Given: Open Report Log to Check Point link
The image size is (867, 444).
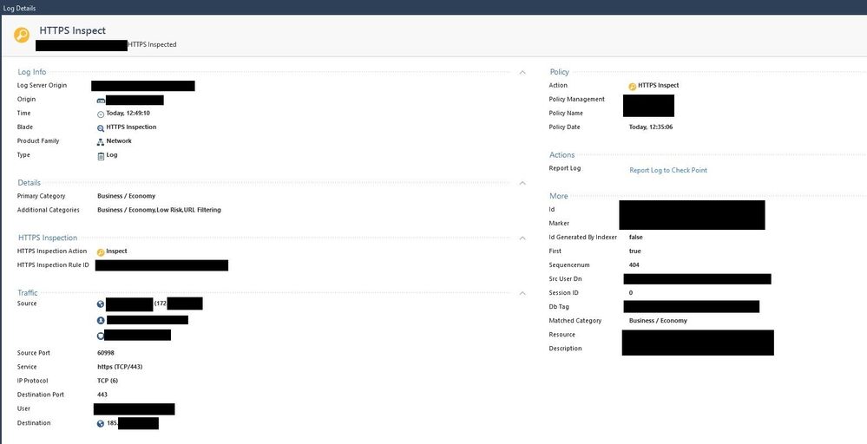Looking at the screenshot, I should coord(667,170).
